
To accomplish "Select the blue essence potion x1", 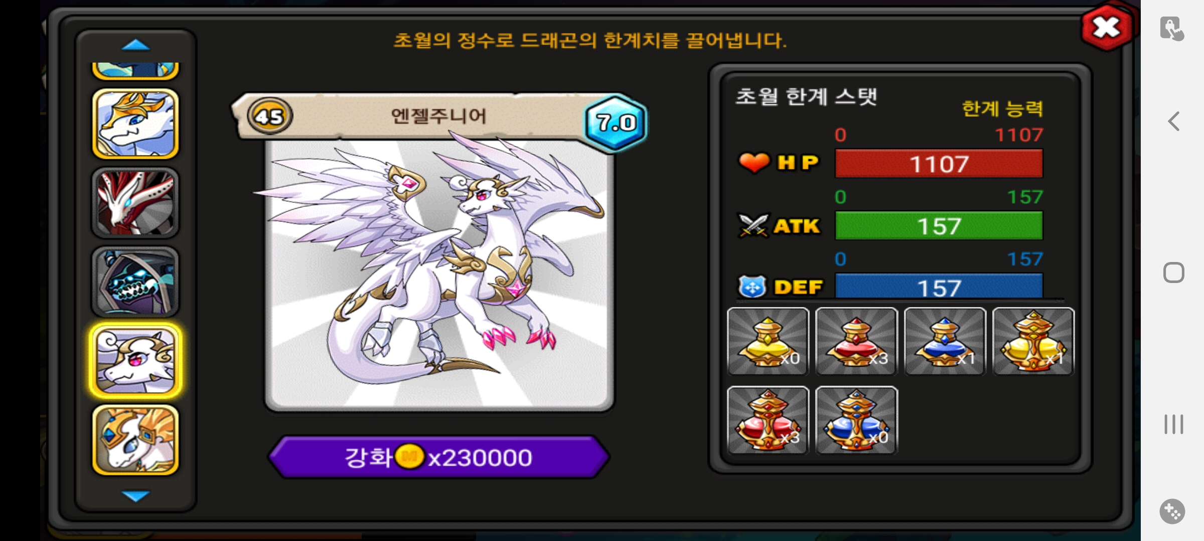I will [x=945, y=342].
